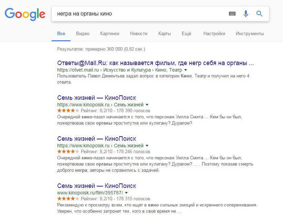Image resolution: width=283 pixels, height=223 pixels.
Task: Open the КиноПоиск result with 178 315 votes
Action: [96, 186]
